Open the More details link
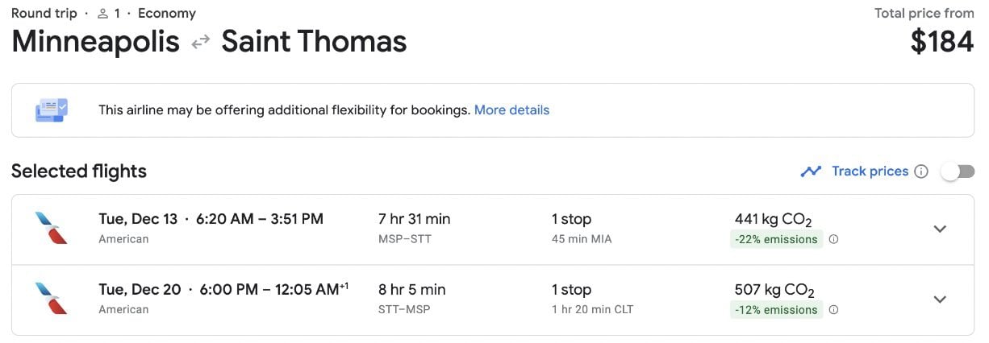Viewport: 989px width, 343px height. pyautogui.click(x=511, y=110)
